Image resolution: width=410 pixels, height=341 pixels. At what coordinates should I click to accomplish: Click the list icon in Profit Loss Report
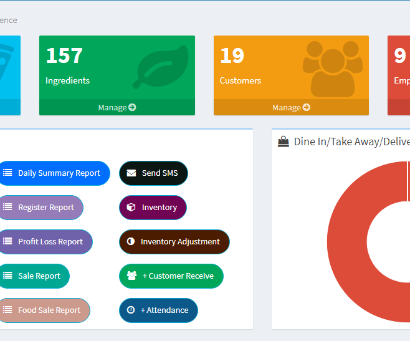tap(7, 242)
